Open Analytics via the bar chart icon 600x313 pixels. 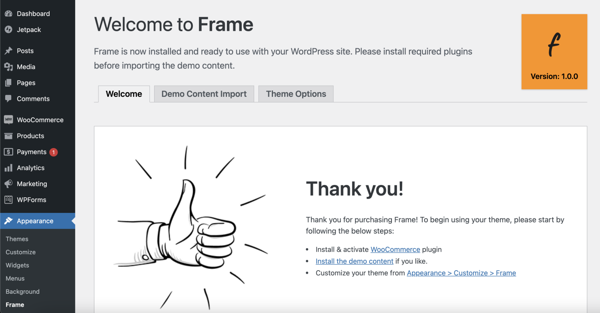click(9, 168)
